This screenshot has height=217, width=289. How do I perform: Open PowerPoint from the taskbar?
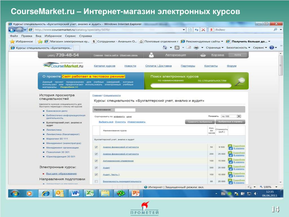(x=136, y=193)
